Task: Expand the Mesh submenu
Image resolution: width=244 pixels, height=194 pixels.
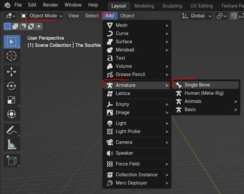Action: pyautogui.click(x=137, y=25)
